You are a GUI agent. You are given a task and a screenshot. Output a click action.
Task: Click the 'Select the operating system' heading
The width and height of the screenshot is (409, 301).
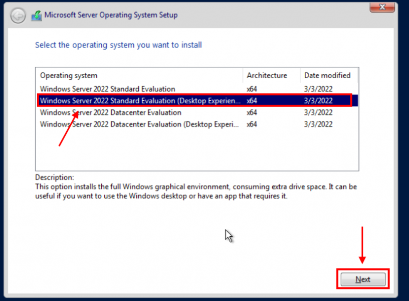tap(118, 45)
